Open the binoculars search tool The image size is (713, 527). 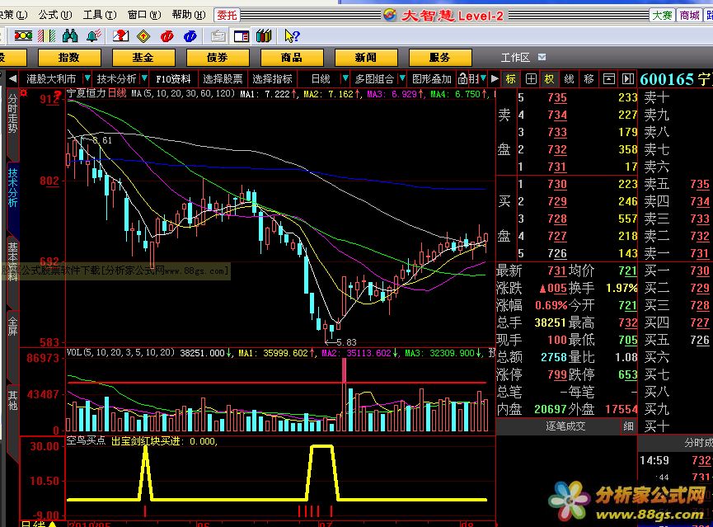coord(69,36)
